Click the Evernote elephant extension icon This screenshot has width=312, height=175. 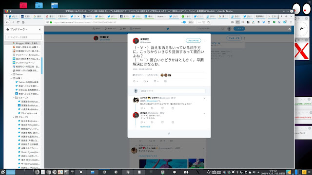(x=258, y=22)
